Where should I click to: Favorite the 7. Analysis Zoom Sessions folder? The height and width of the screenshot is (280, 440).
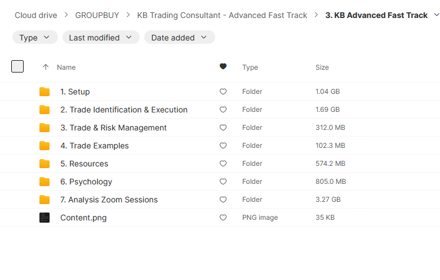[223, 200]
